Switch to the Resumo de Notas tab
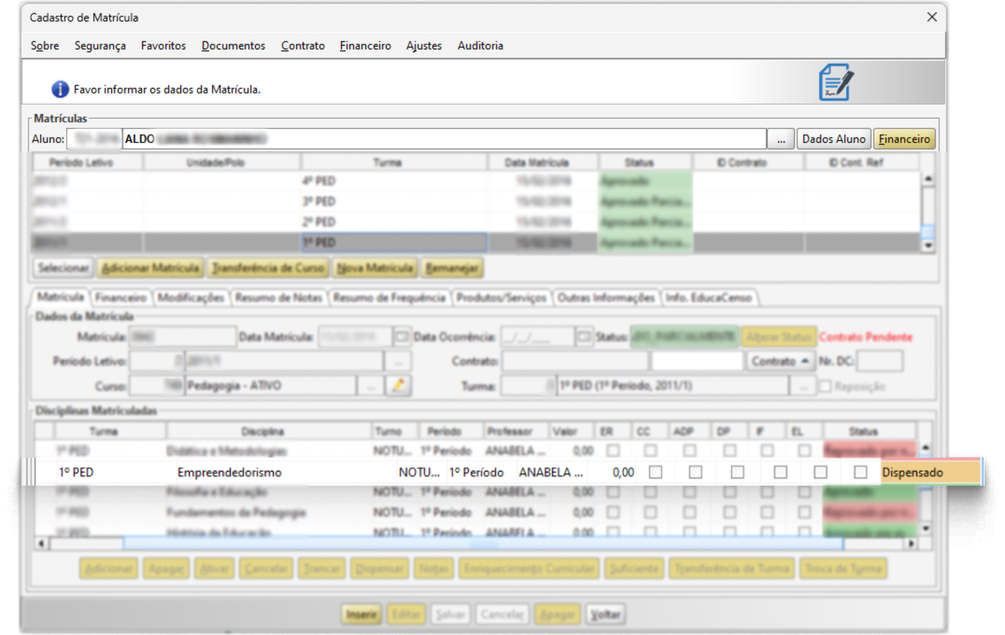The height and width of the screenshot is (635, 1005). pos(278,297)
